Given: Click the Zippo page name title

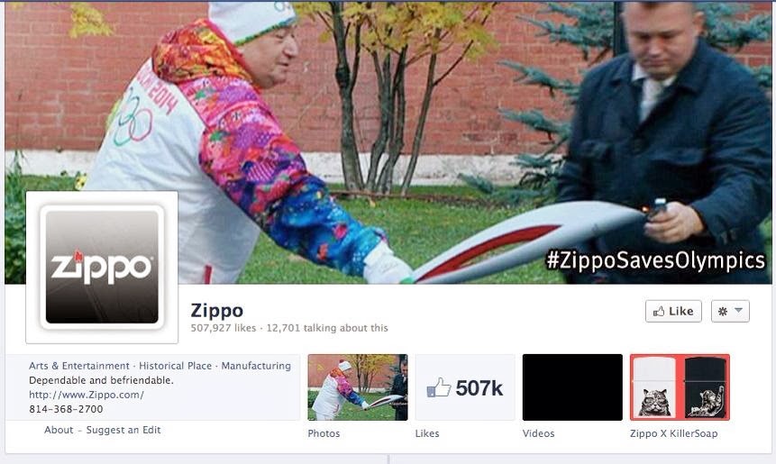Looking at the screenshot, I should pos(217,311).
